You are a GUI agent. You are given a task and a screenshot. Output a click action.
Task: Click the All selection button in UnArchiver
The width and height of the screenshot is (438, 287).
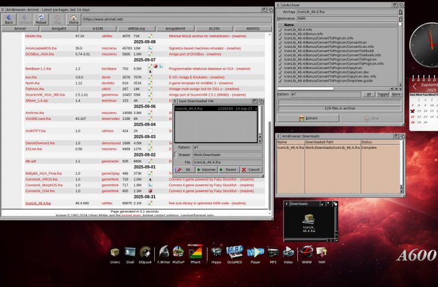click(x=369, y=94)
